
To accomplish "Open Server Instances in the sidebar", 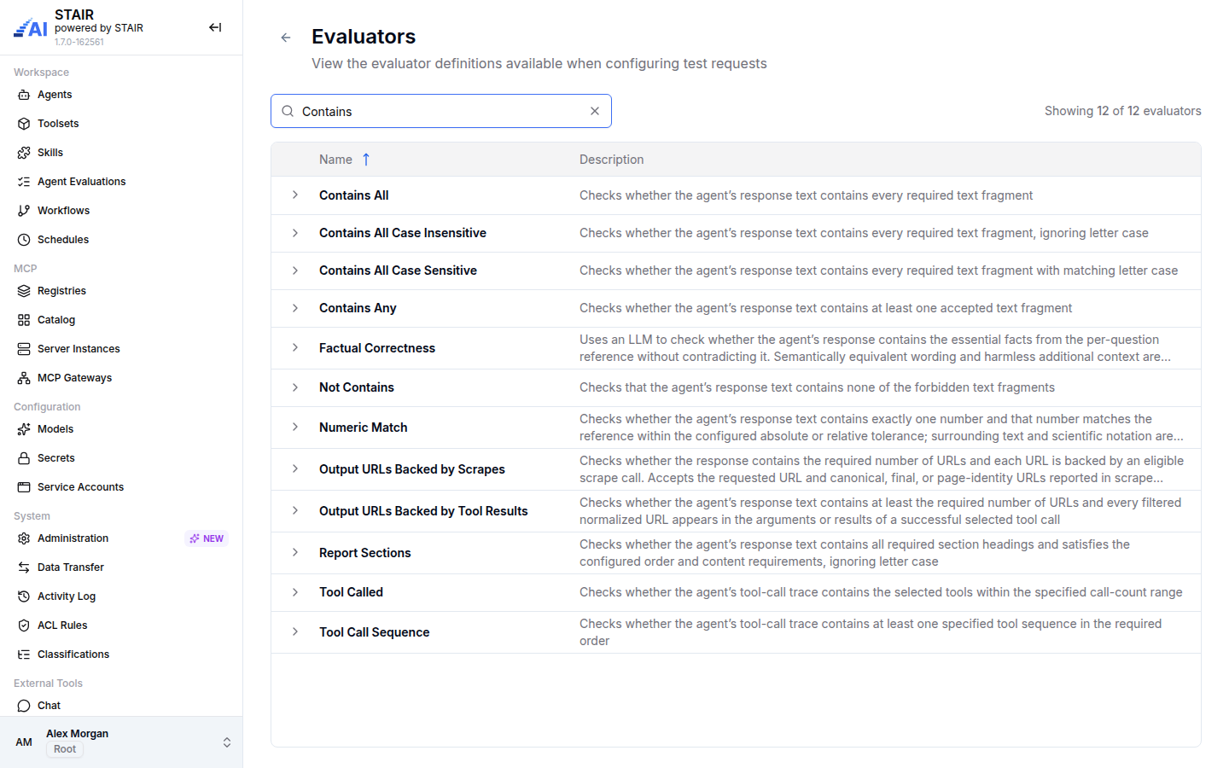I will click(x=121, y=349).
